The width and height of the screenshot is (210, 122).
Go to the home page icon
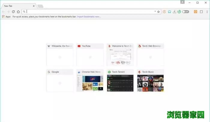click(x=18, y=12)
